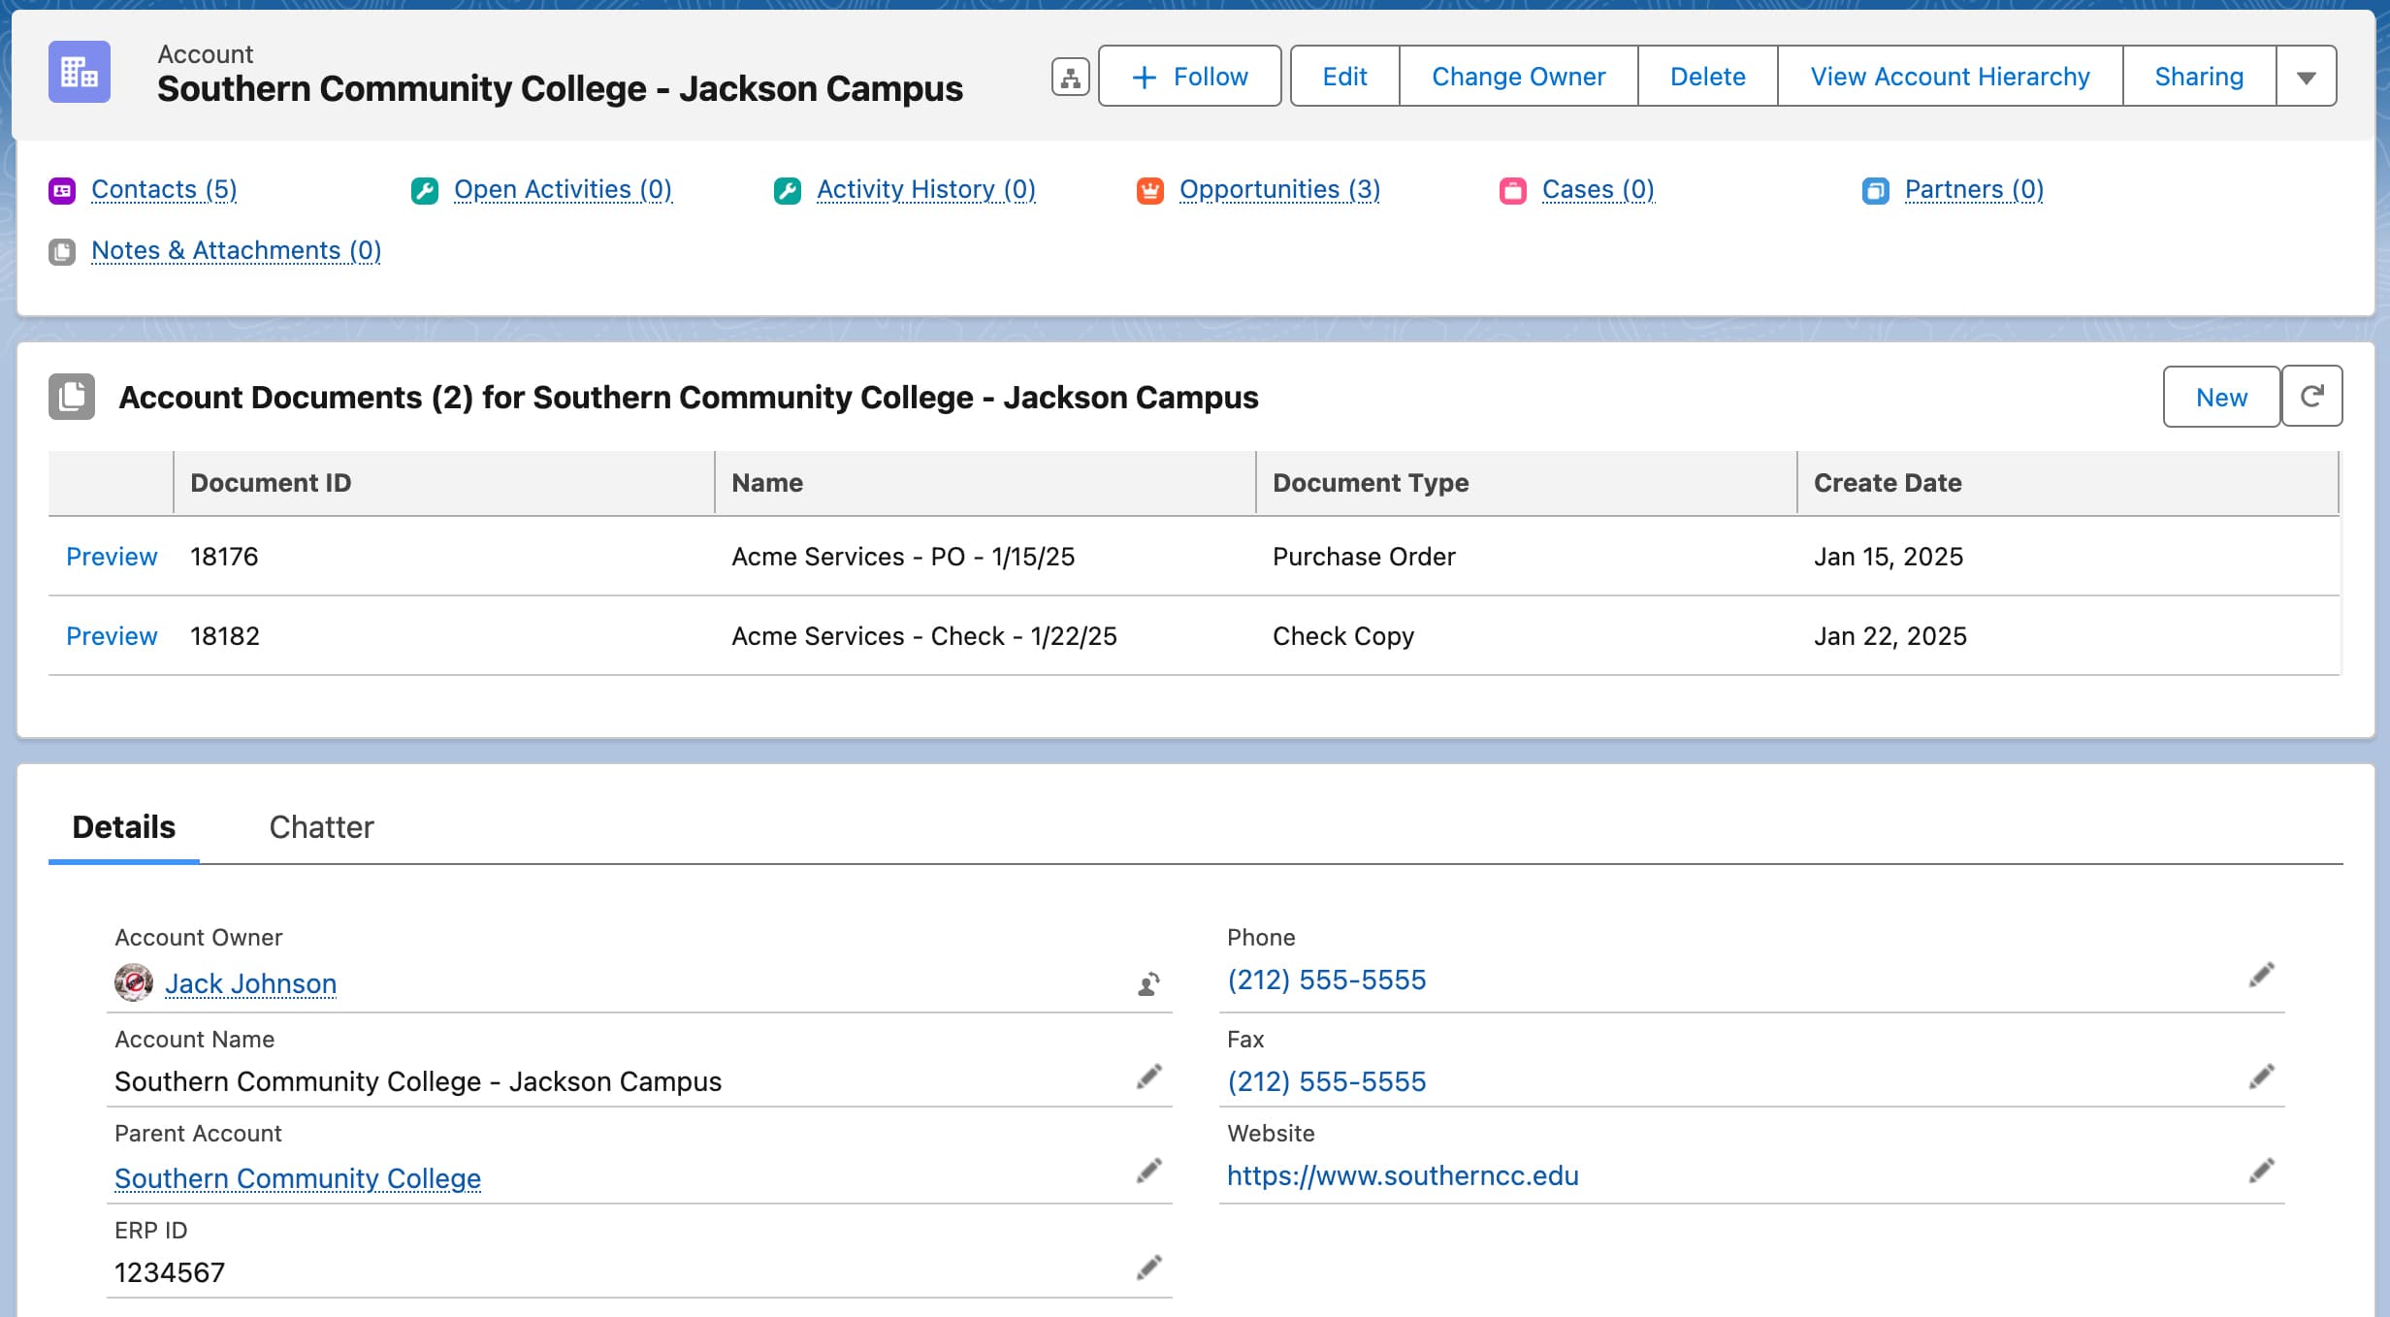Open Open Activities (0) link

coord(563,189)
